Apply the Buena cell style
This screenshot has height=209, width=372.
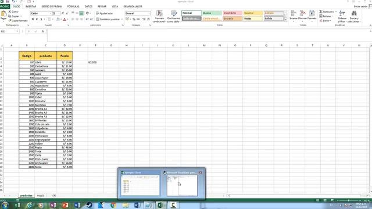coord(212,13)
